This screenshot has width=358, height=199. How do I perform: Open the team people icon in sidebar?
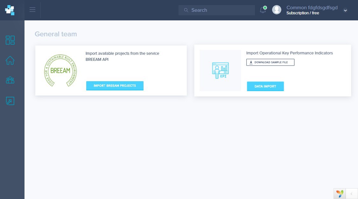coord(10,80)
